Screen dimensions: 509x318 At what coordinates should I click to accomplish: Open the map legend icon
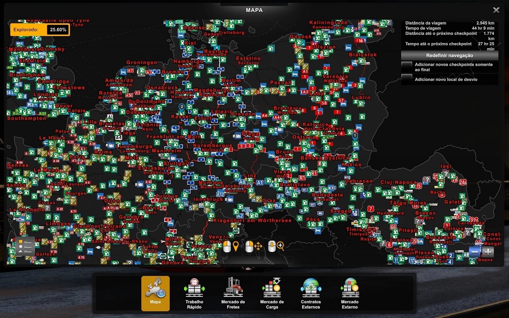pyautogui.click(x=25, y=246)
